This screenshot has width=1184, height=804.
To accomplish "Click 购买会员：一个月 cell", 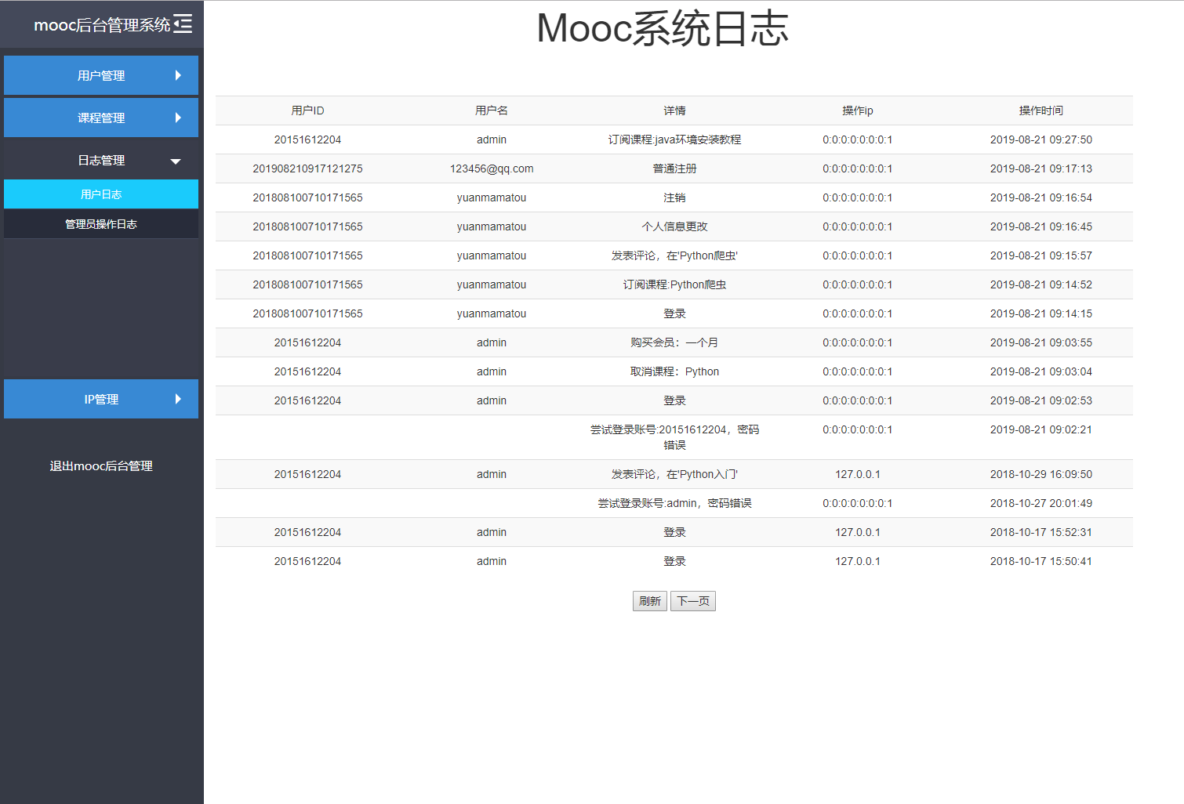I will pos(674,342).
